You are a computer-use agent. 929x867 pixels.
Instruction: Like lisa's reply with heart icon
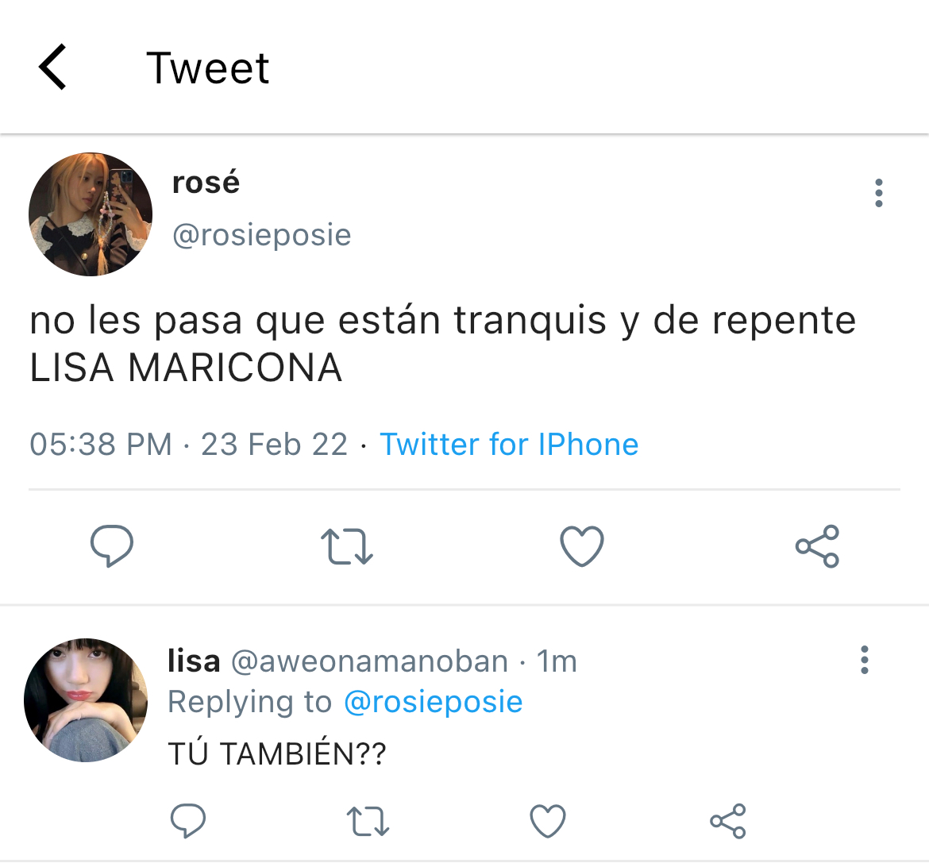click(x=547, y=821)
